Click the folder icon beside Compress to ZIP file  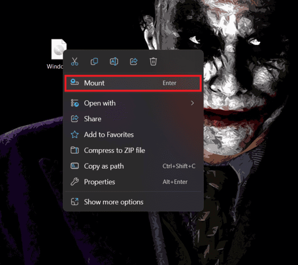tap(74, 150)
